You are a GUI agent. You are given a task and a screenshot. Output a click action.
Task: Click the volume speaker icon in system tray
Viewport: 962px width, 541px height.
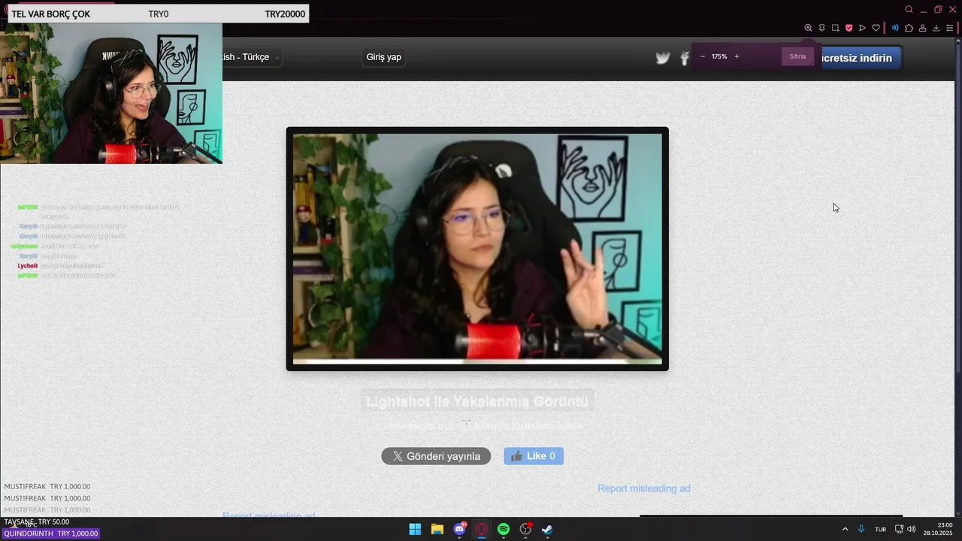point(912,529)
